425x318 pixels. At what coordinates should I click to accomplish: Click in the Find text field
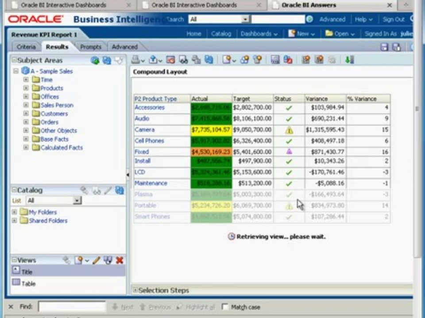72,307
